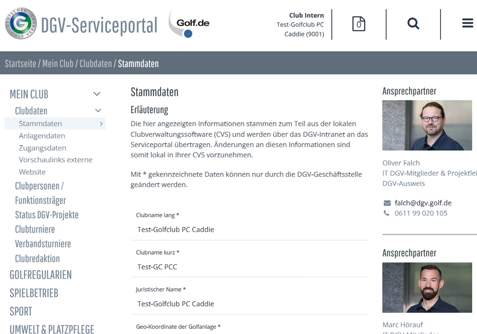477x334 pixels.
Task: Open Anlagendaten in the sidebar
Action: click(42, 136)
